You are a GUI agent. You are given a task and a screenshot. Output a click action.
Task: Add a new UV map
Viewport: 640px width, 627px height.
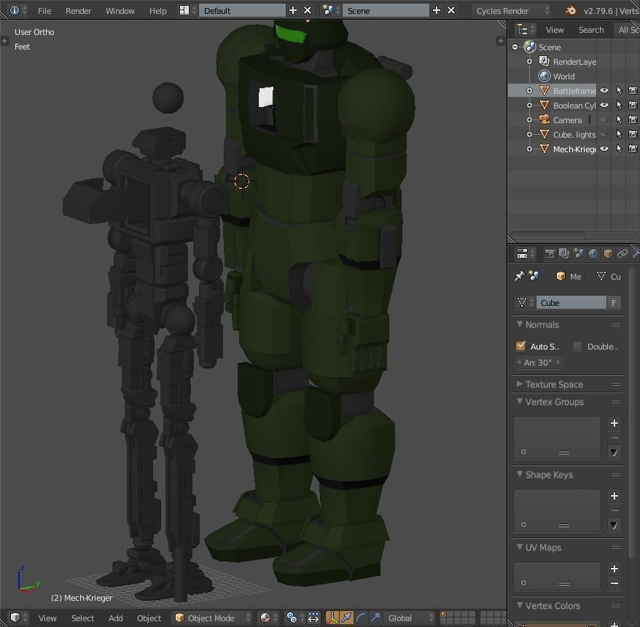tap(614, 569)
